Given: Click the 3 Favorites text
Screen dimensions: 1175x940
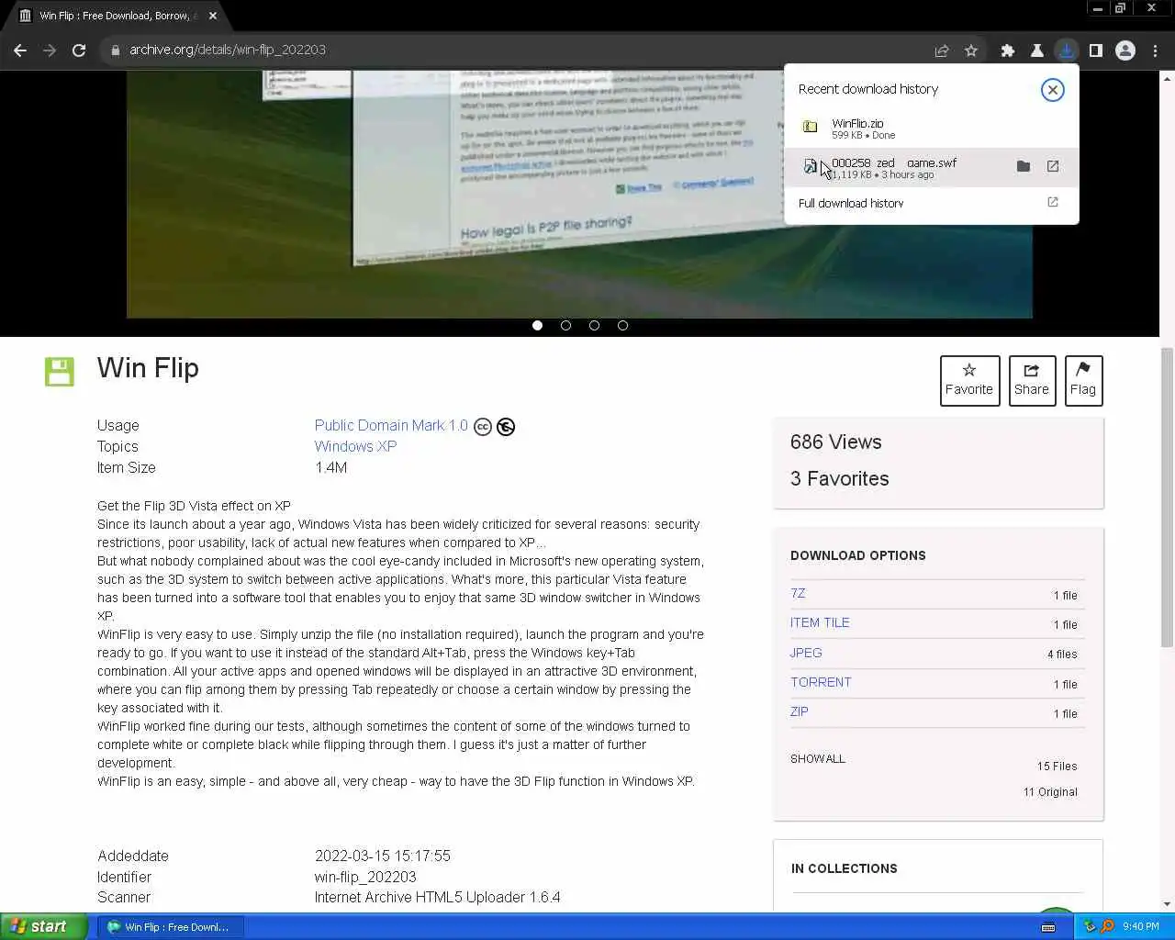Looking at the screenshot, I should pyautogui.click(x=839, y=479).
